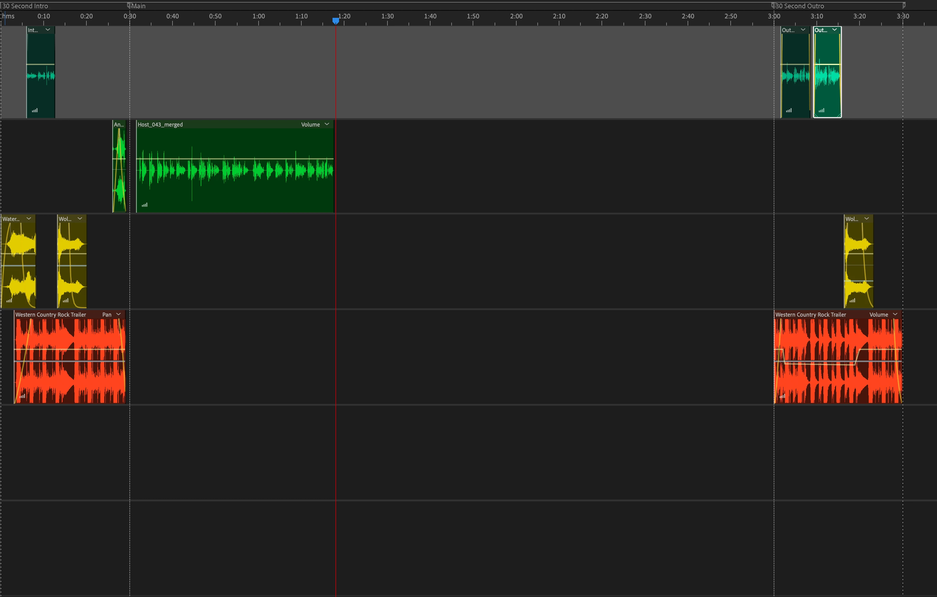Click the blue playhead handle on ruler
937x597 pixels.
335,20
